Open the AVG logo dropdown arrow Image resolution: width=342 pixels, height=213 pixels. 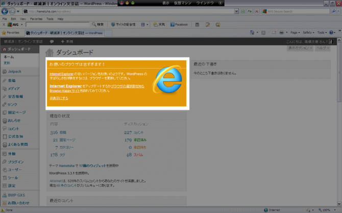point(21,24)
